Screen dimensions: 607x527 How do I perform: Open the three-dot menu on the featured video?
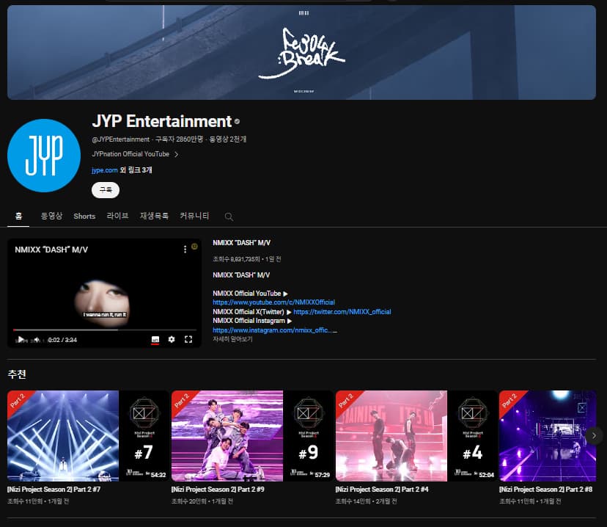click(184, 249)
